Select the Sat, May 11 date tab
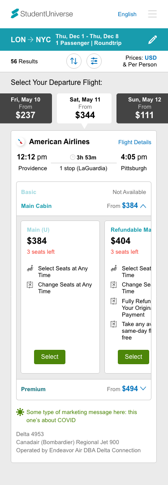The height and width of the screenshot is (485, 168). (84, 108)
